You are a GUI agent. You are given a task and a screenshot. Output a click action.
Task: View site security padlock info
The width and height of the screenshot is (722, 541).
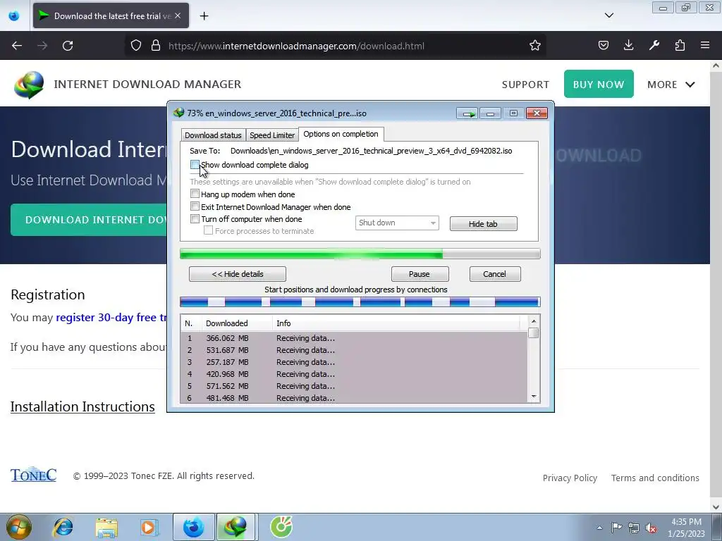(x=156, y=46)
